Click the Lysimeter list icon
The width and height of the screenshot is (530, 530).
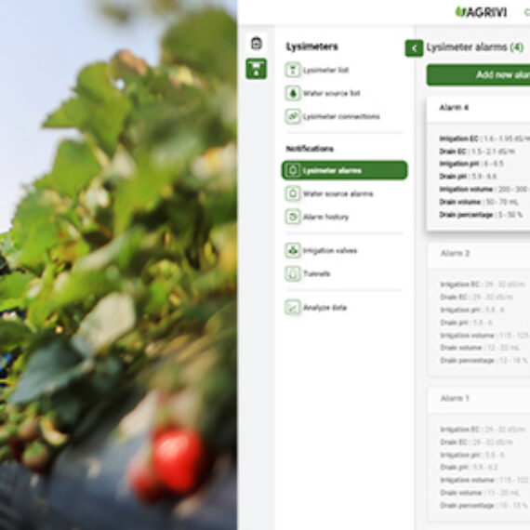293,70
